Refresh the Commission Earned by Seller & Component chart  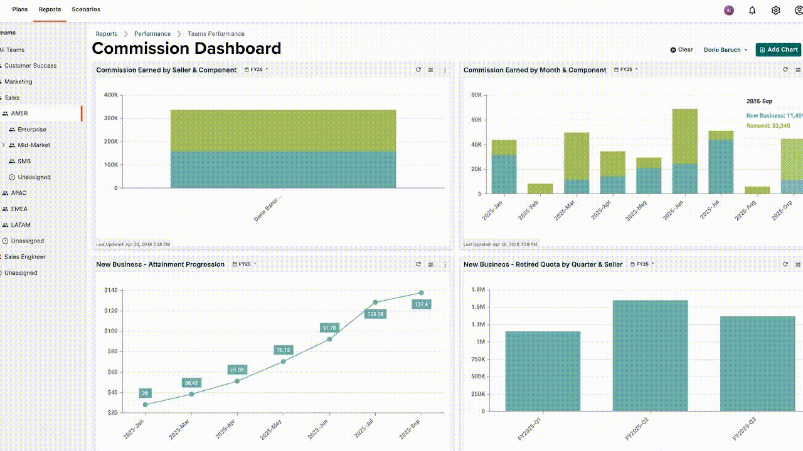coord(418,70)
